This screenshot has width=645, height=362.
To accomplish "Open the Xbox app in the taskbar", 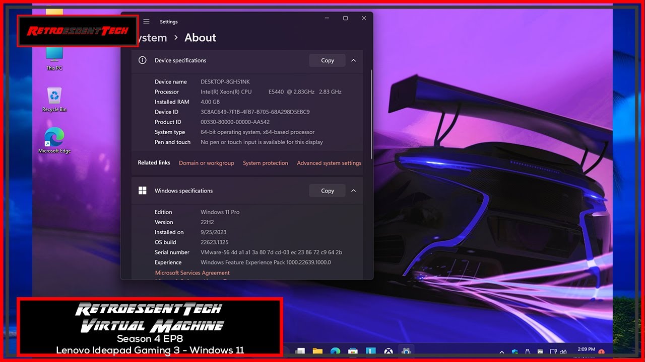I will click(388, 351).
